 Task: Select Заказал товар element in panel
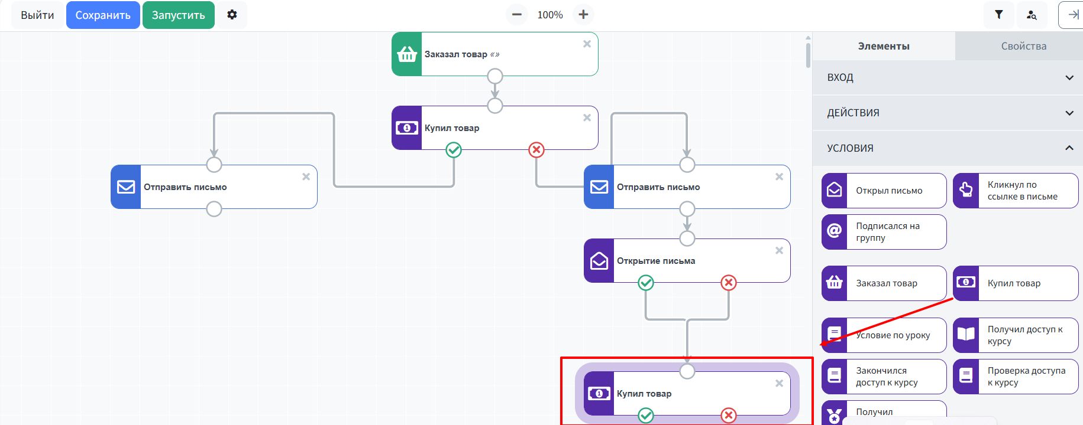pyautogui.click(x=884, y=283)
